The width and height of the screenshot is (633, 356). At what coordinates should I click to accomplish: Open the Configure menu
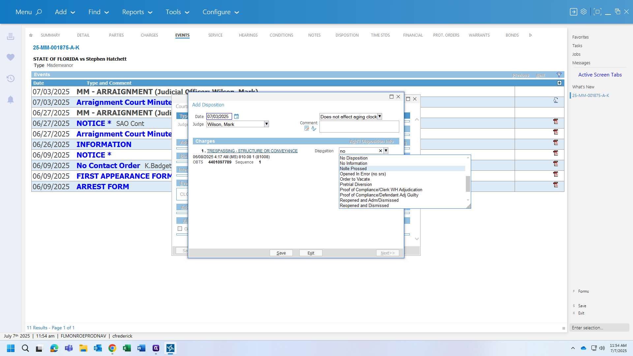click(x=221, y=12)
